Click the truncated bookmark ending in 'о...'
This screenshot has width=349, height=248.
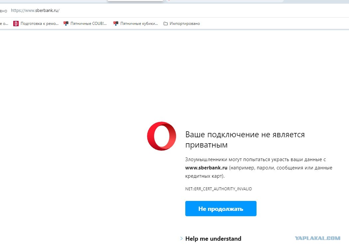[4, 24]
